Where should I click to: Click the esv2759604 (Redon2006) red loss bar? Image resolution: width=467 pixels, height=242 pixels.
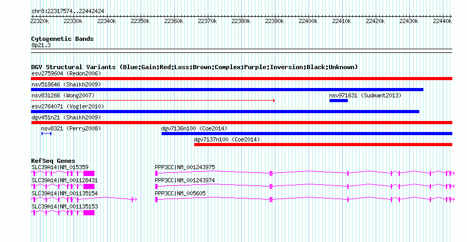[x=241, y=79]
